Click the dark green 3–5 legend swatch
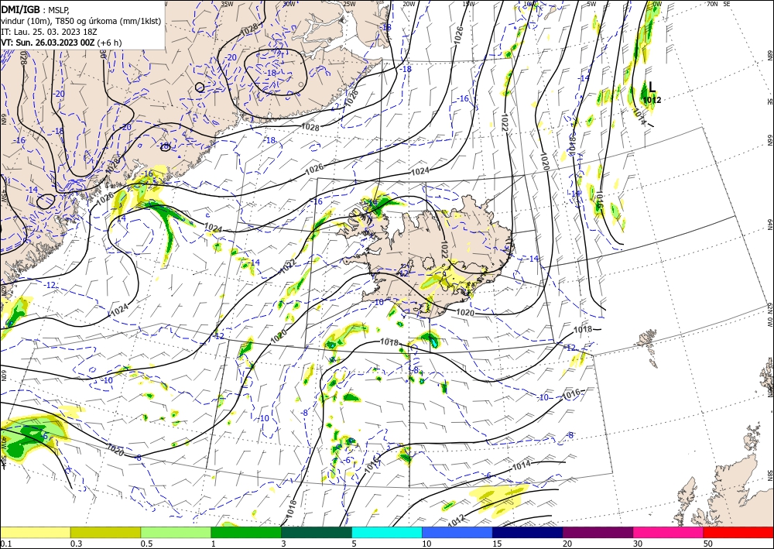The width and height of the screenshot is (774, 549). (x=317, y=532)
